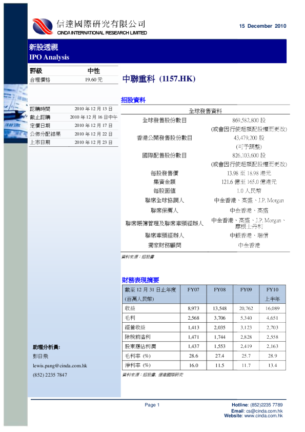Viewport: 305px width, 432px height.
Task: Click the rating value 中性
Action: [x=94, y=71]
